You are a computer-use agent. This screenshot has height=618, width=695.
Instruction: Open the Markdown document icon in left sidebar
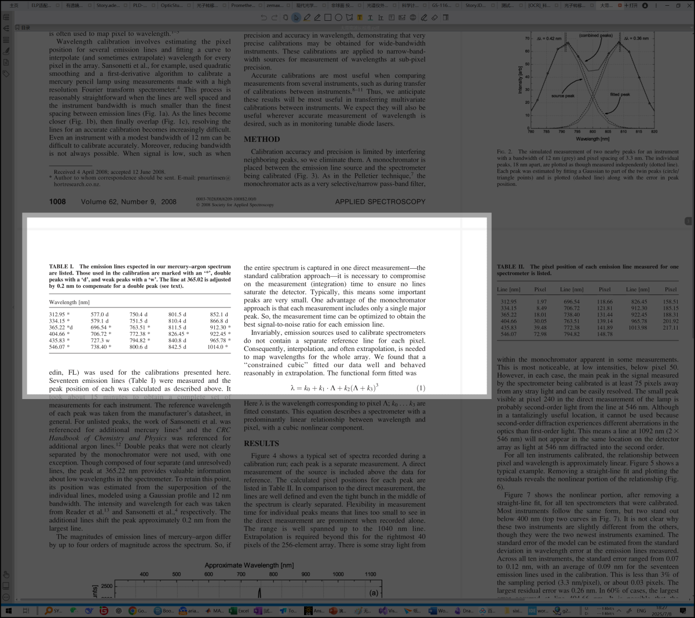pyautogui.click(x=6, y=62)
